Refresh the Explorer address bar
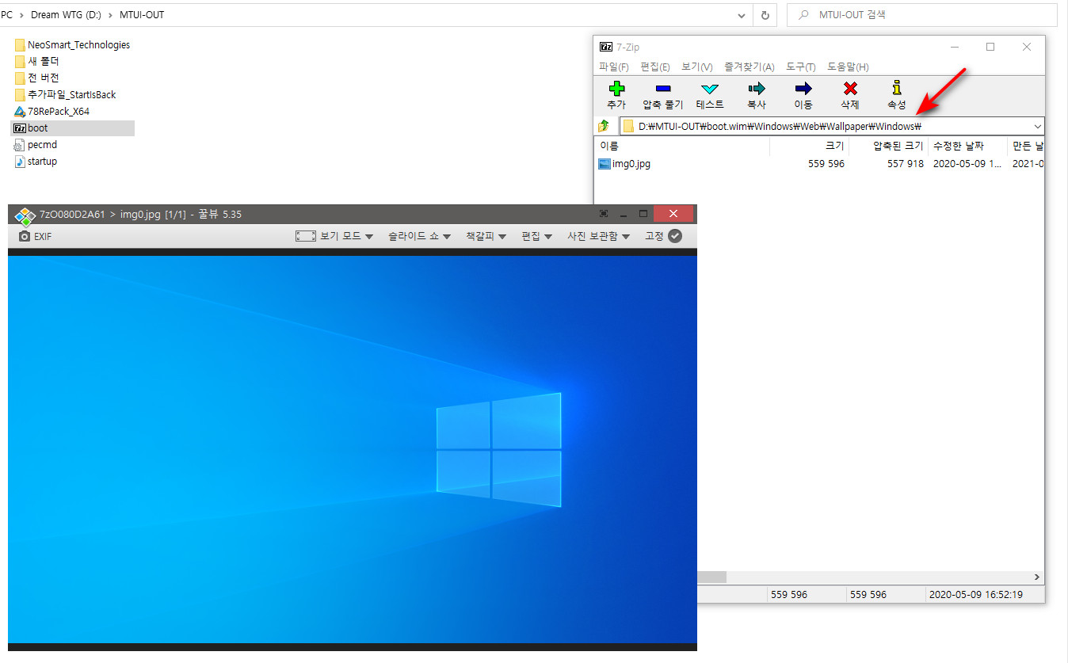 pos(765,15)
